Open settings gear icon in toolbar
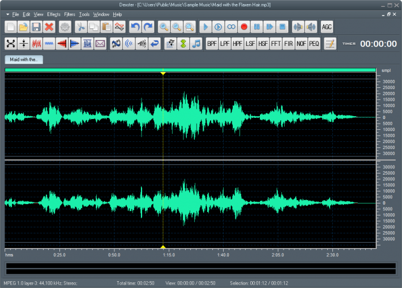This screenshot has width=402, height=288. (65, 27)
